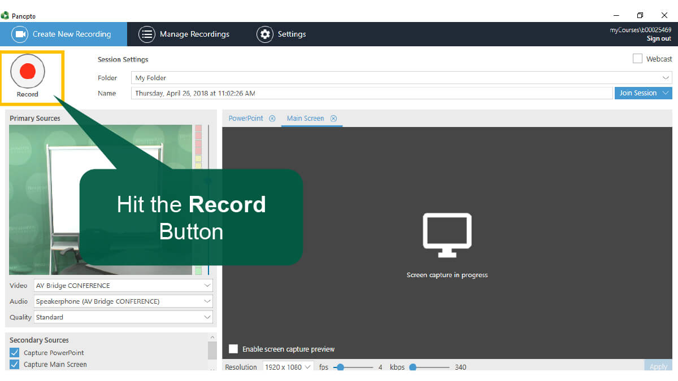Screen dimensions: 678x381
Task: Close the Main Screen tab with its X icon
Action: (333, 119)
